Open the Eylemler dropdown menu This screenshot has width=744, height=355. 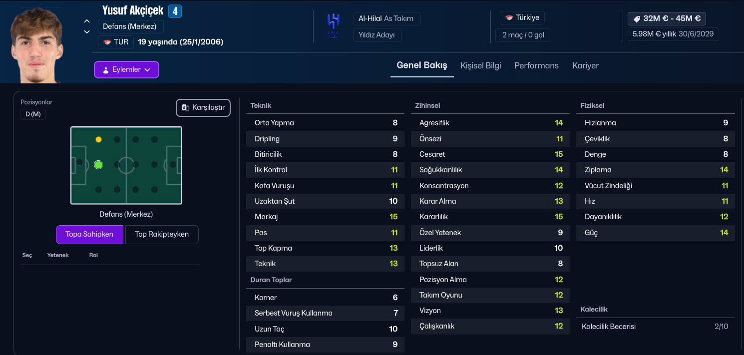click(x=126, y=70)
